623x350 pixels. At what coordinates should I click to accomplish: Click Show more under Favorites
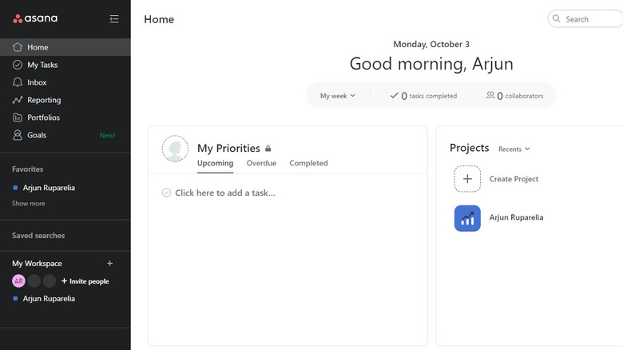[29, 204]
